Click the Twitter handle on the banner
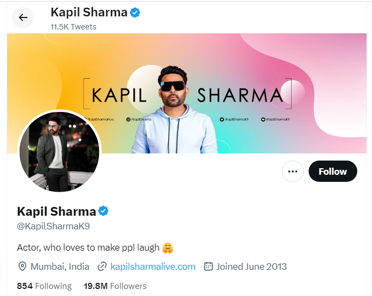The width and height of the screenshot is (372, 296). pos(234,119)
